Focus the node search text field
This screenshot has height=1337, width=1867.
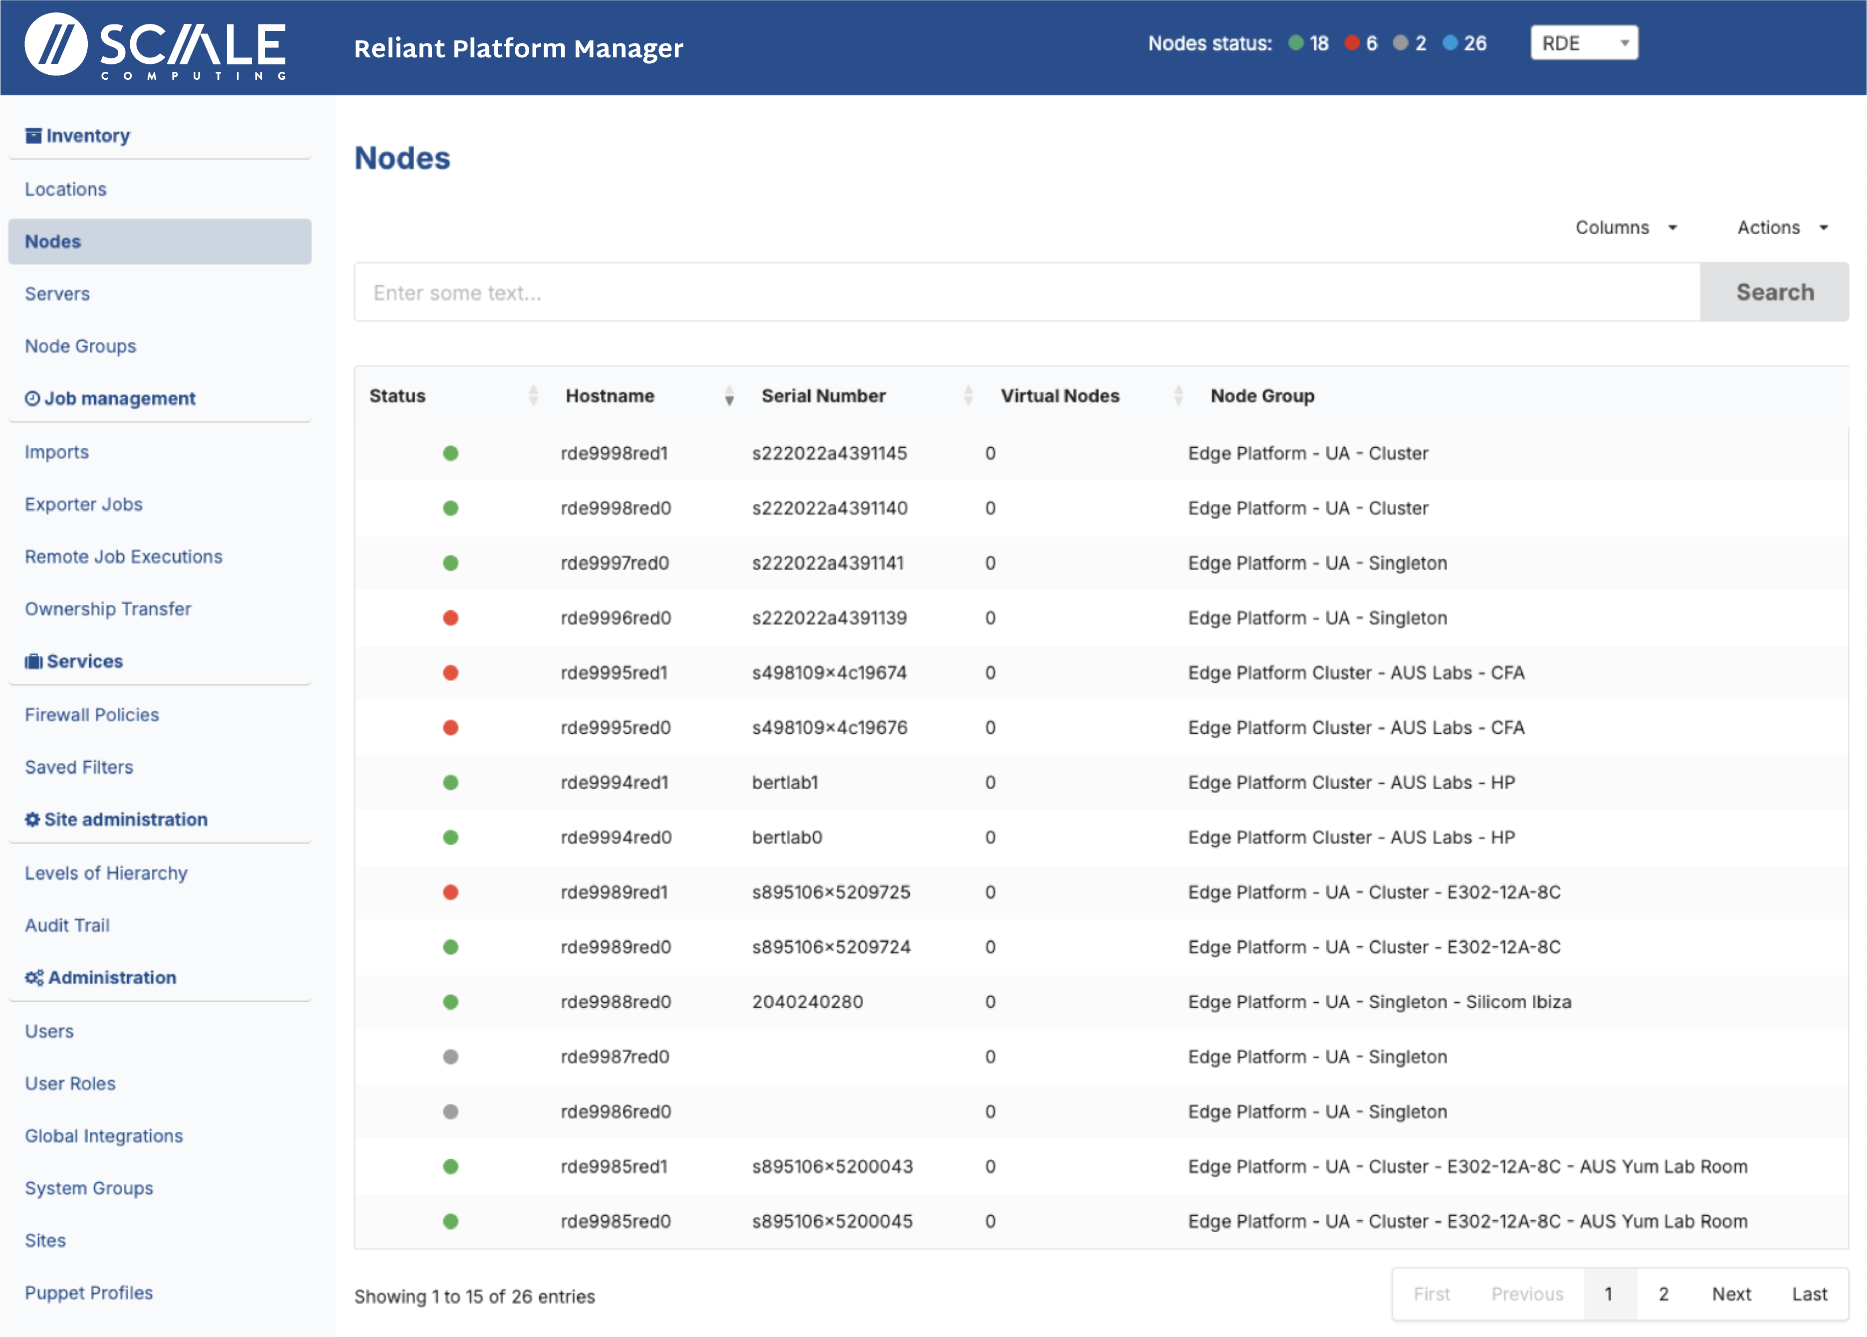[1026, 293]
